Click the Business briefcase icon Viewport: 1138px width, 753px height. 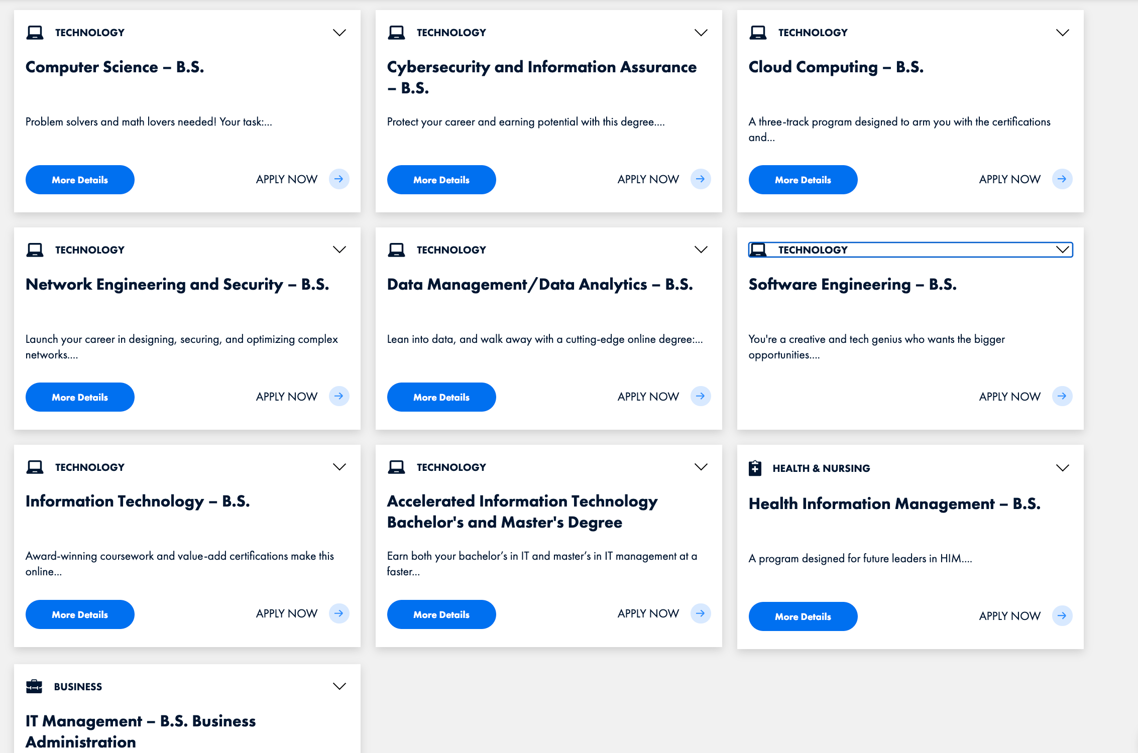click(x=34, y=686)
